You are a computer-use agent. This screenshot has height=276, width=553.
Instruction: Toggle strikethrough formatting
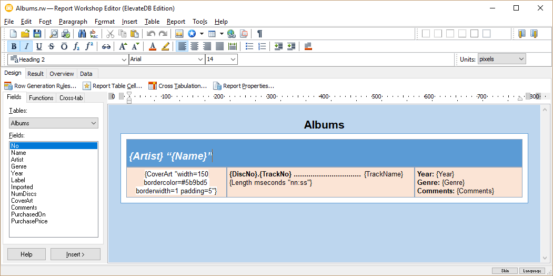point(52,46)
